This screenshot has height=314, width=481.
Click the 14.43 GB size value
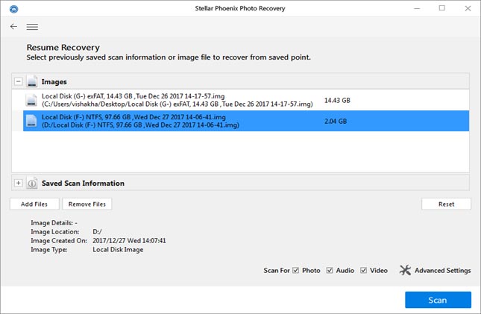click(337, 101)
